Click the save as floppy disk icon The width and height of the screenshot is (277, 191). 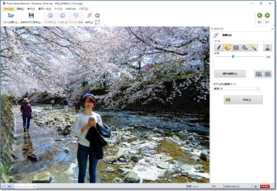pyautogui.click(x=31, y=16)
